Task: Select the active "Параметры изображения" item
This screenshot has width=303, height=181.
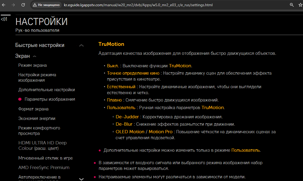Action: point(50,99)
